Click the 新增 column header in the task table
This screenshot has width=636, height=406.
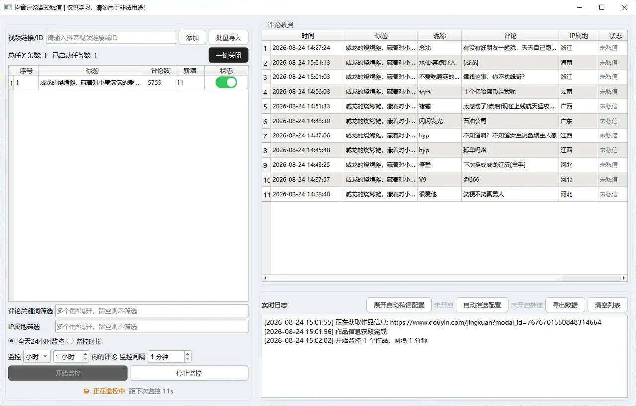point(190,71)
